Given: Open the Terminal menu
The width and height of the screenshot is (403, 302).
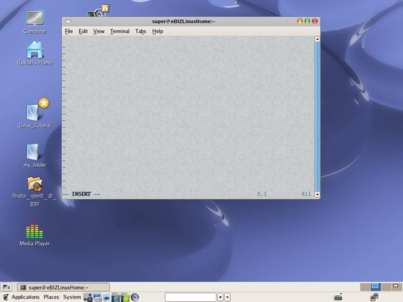Looking at the screenshot, I should (119, 31).
